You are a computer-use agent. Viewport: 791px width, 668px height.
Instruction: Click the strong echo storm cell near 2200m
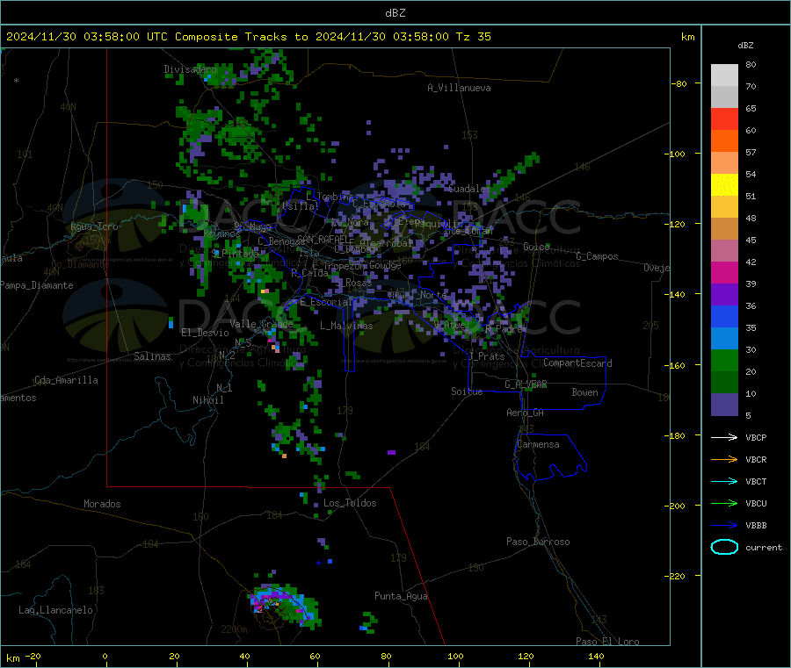pyautogui.click(x=285, y=605)
